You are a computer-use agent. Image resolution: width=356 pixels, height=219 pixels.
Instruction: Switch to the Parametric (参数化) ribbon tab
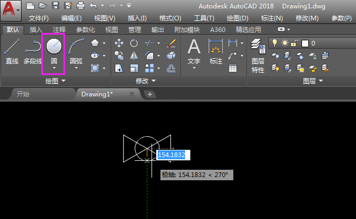pyautogui.click(x=85, y=30)
